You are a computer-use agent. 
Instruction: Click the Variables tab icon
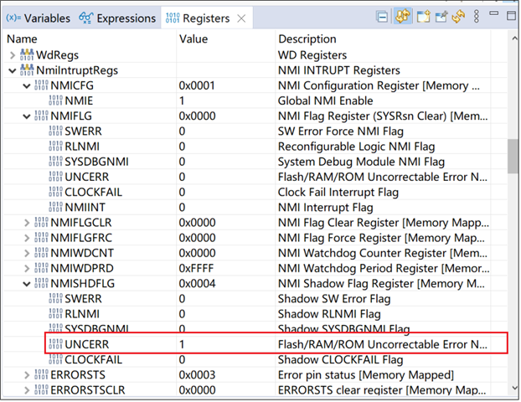pos(13,18)
